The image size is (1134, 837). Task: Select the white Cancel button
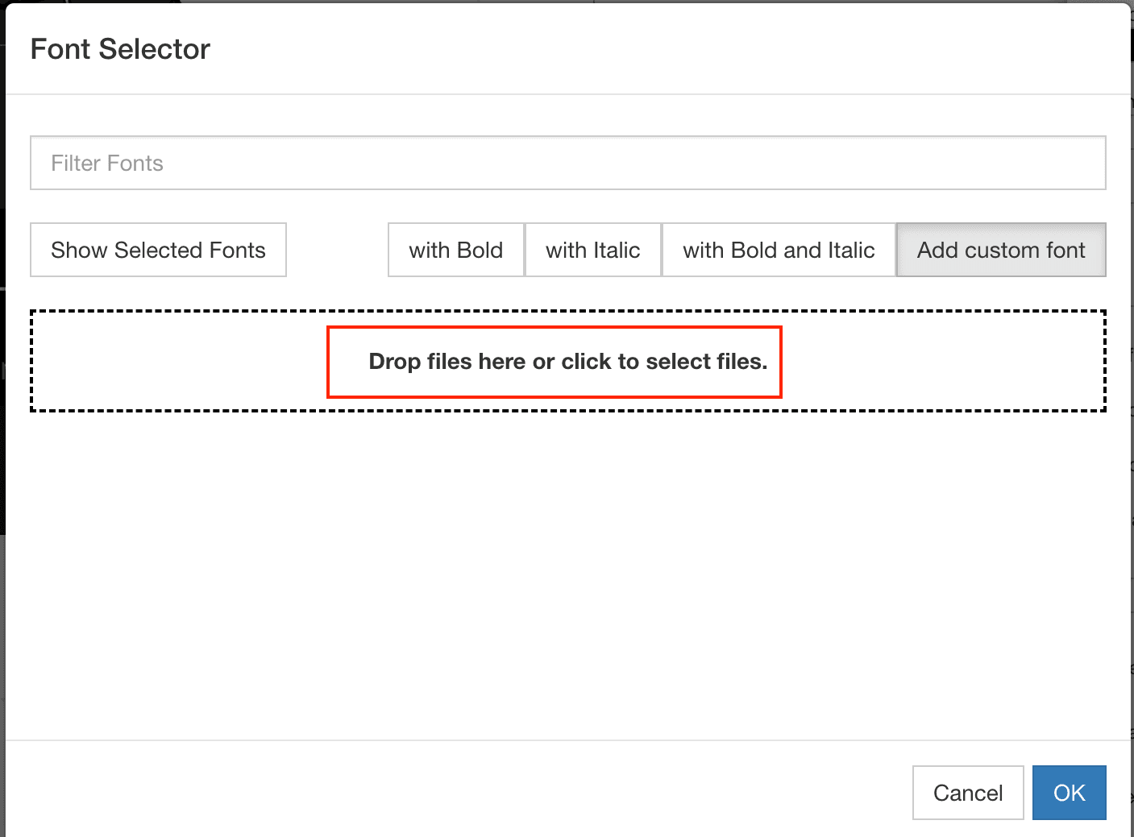[967, 793]
